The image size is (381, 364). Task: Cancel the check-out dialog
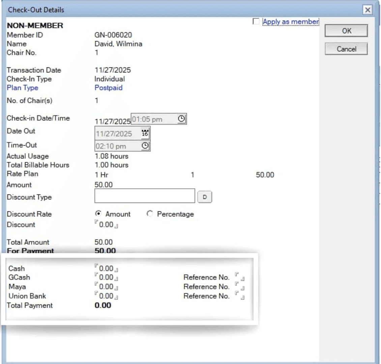click(x=346, y=49)
